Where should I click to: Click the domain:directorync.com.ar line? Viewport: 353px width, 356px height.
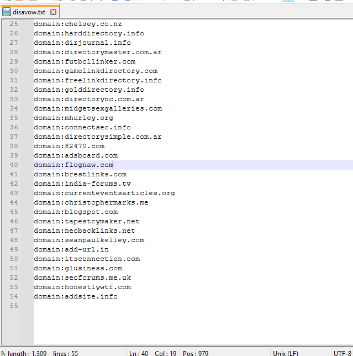89,99
